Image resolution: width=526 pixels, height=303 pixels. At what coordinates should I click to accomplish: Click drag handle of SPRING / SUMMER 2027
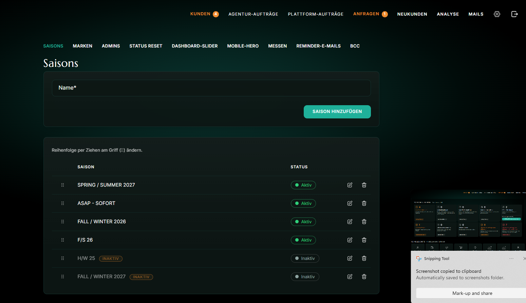point(62,185)
